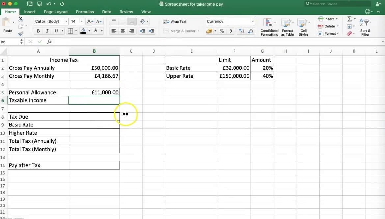The height and width of the screenshot is (219, 385).
Task: Toggle Wrap Text option
Action: (x=175, y=22)
